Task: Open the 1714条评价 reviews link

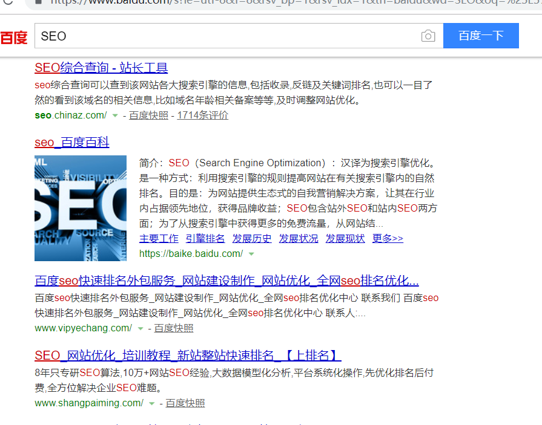Action: (x=202, y=115)
